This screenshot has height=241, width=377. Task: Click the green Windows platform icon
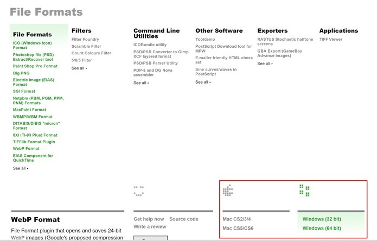point(305,190)
